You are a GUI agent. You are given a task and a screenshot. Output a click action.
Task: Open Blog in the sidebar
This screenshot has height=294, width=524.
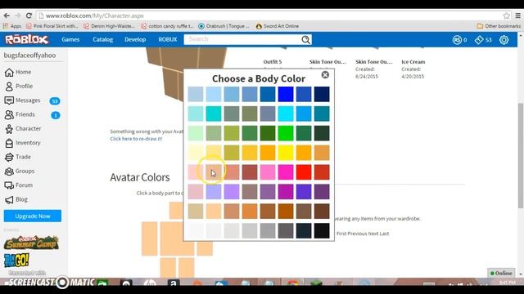(x=16, y=199)
